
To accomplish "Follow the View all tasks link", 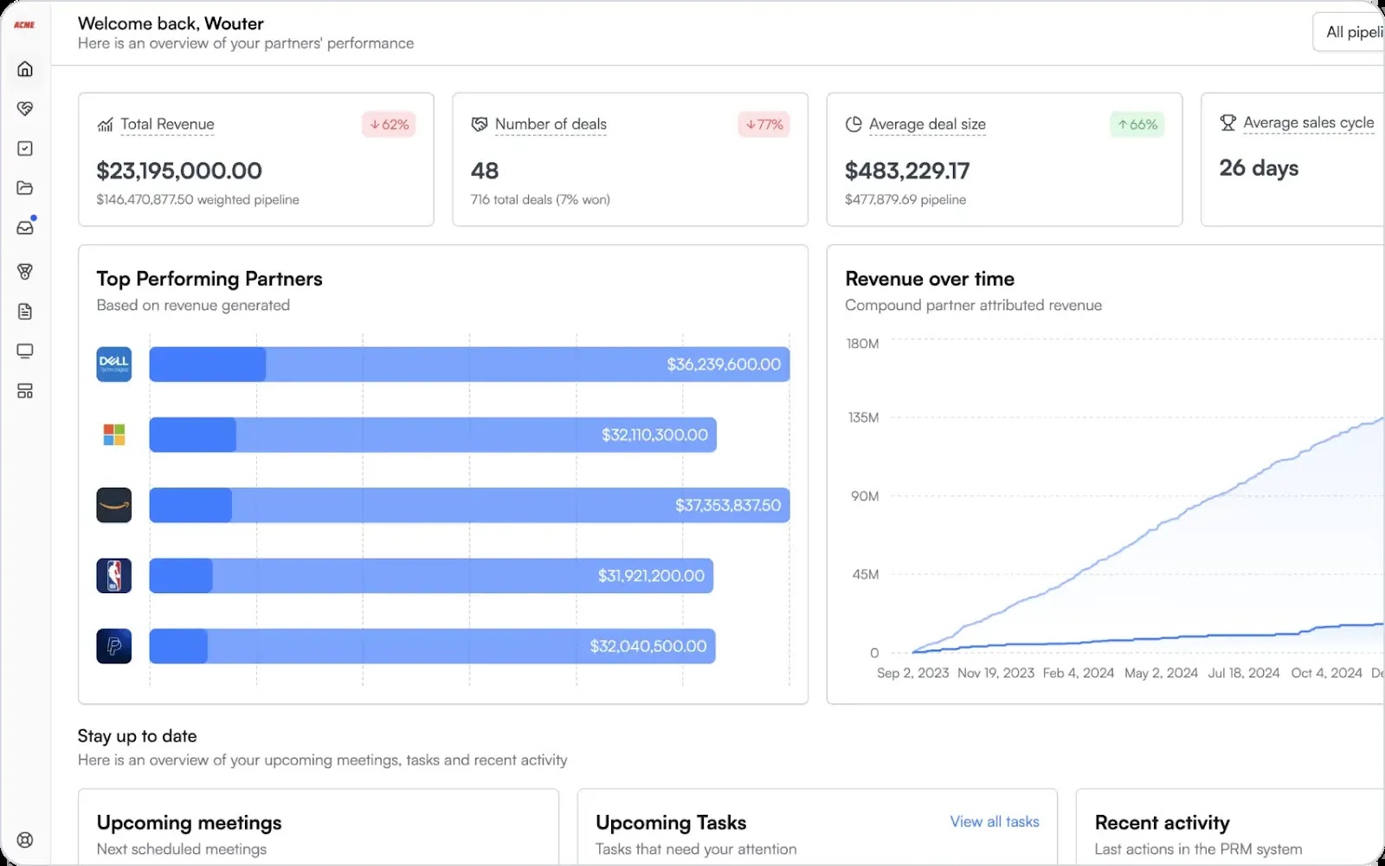I will click(x=995, y=822).
